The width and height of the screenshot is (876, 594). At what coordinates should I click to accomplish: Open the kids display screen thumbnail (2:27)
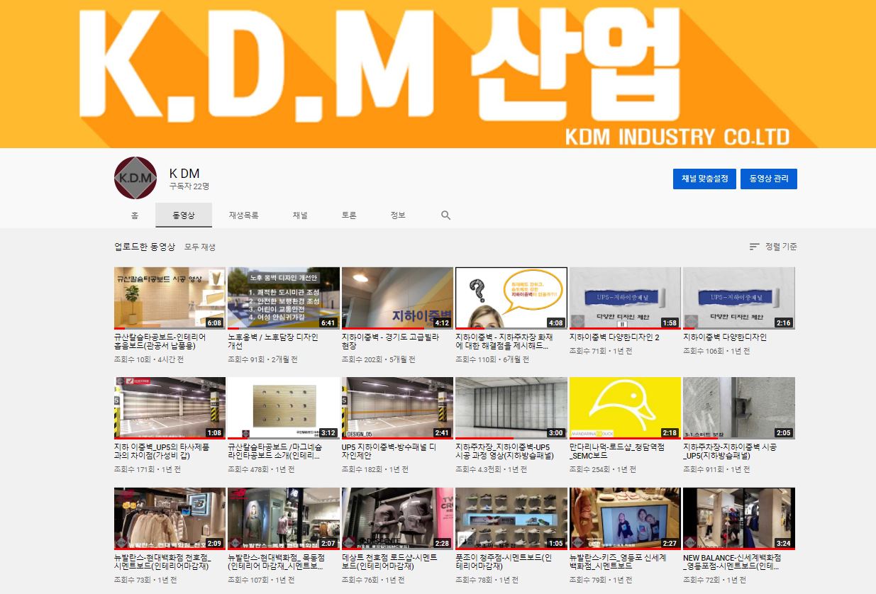pyautogui.click(x=625, y=519)
